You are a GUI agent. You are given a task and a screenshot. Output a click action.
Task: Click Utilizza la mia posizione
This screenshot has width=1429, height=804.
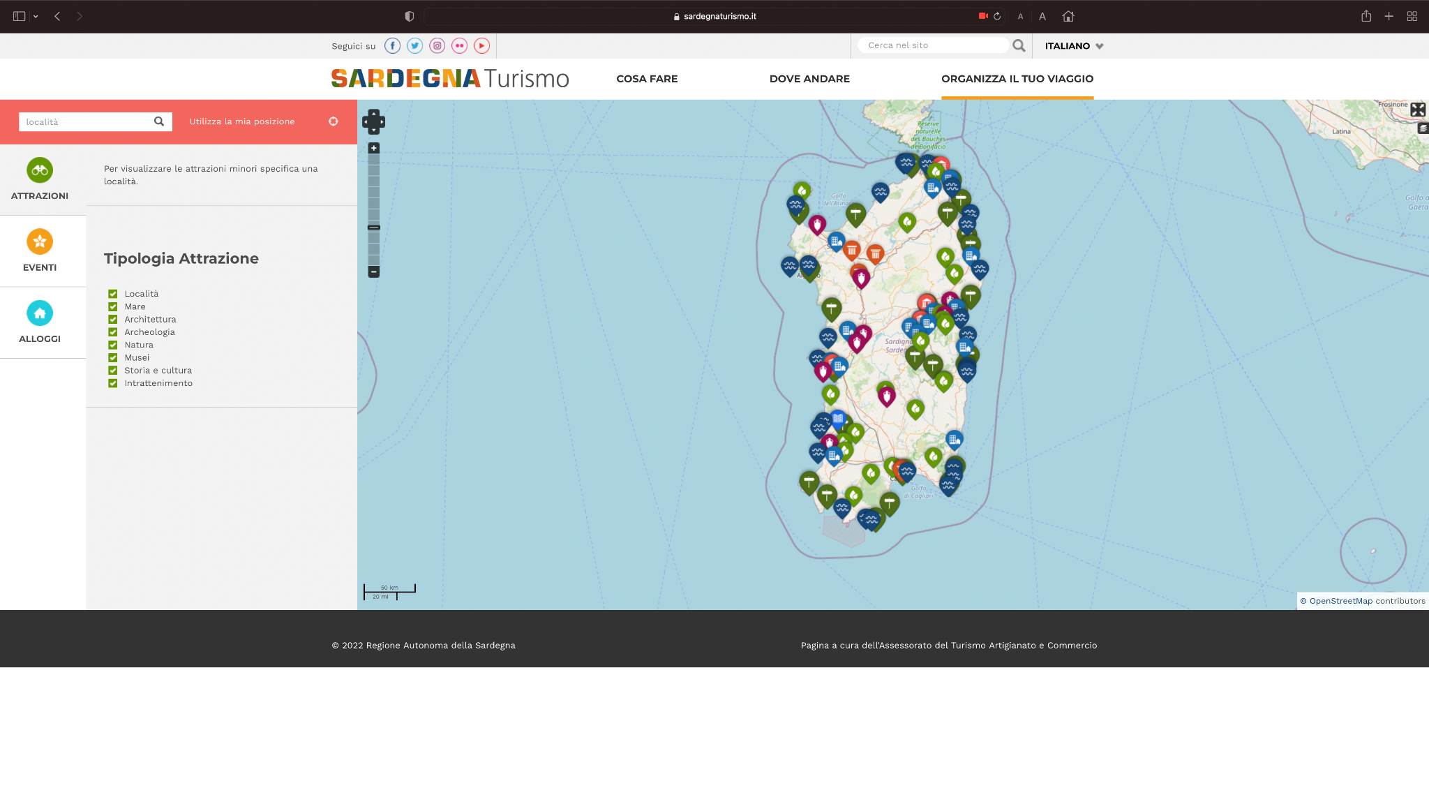point(242,121)
